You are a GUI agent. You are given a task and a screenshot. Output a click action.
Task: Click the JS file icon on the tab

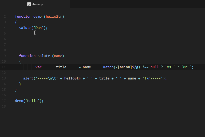click(29, 4)
